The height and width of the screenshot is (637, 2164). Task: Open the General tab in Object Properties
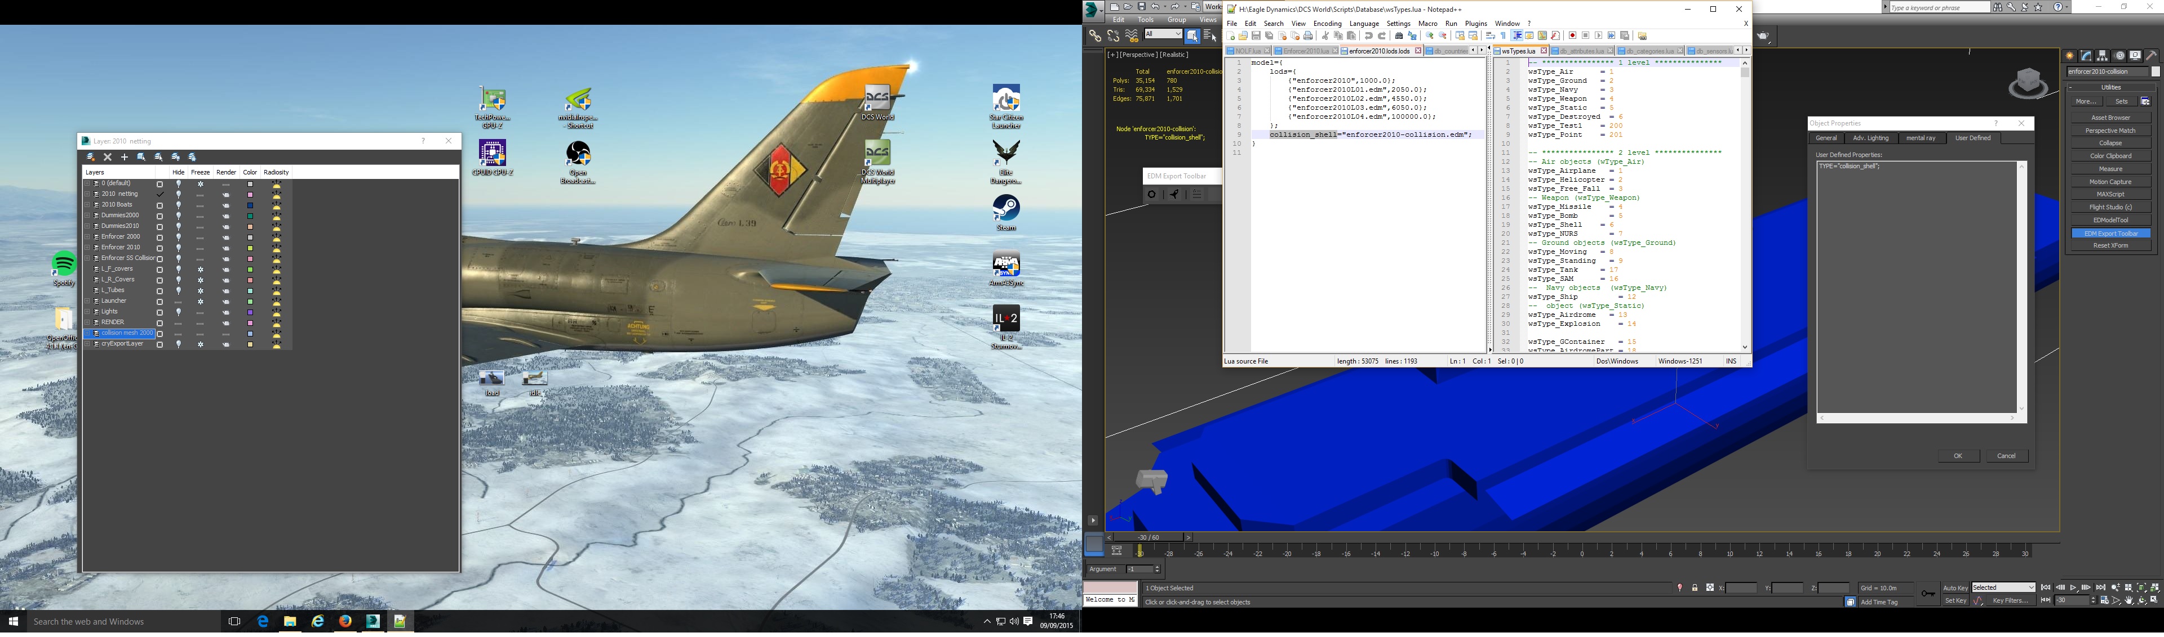(1826, 138)
